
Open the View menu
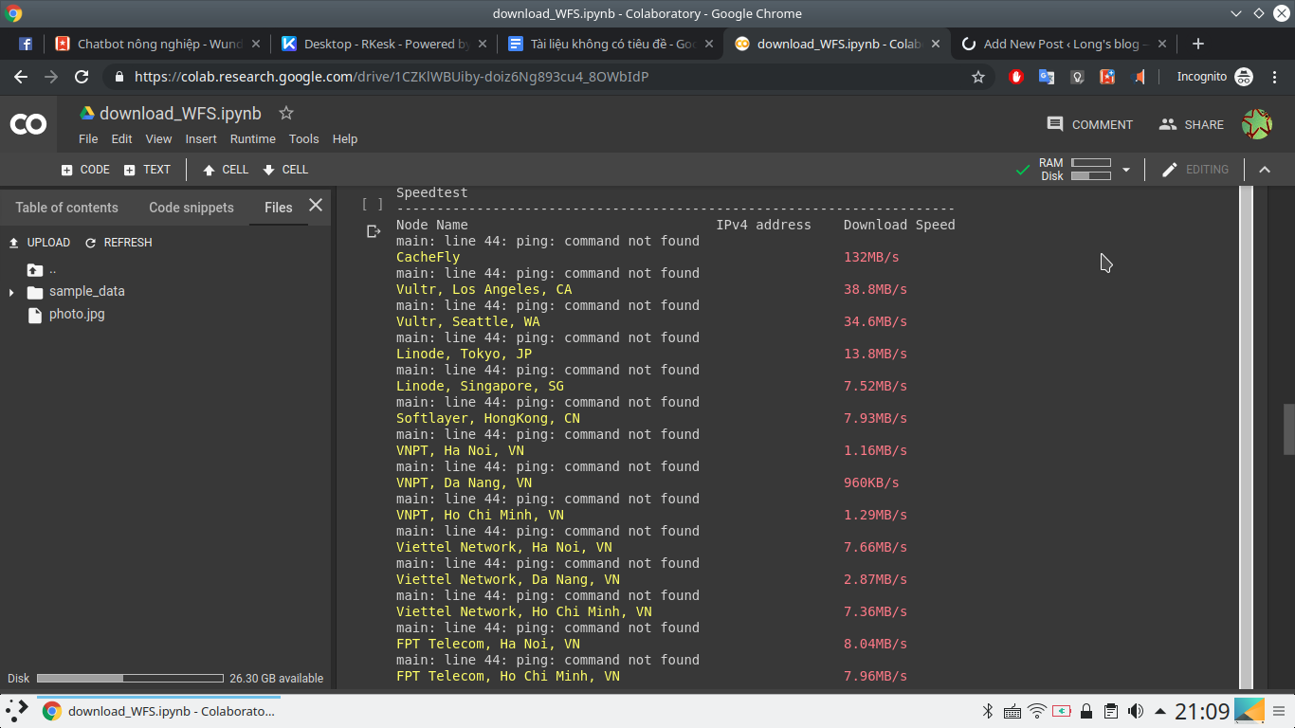click(x=158, y=138)
